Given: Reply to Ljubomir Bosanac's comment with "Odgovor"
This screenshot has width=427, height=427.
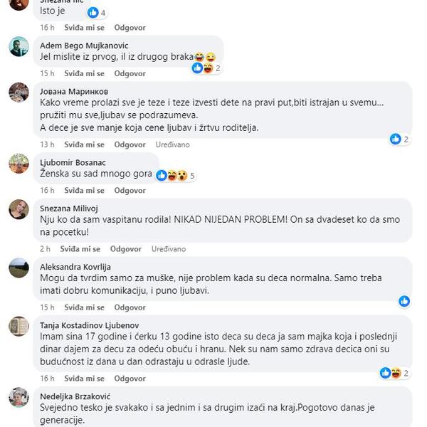Looking at the screenshot, I should tap(130, 191).
